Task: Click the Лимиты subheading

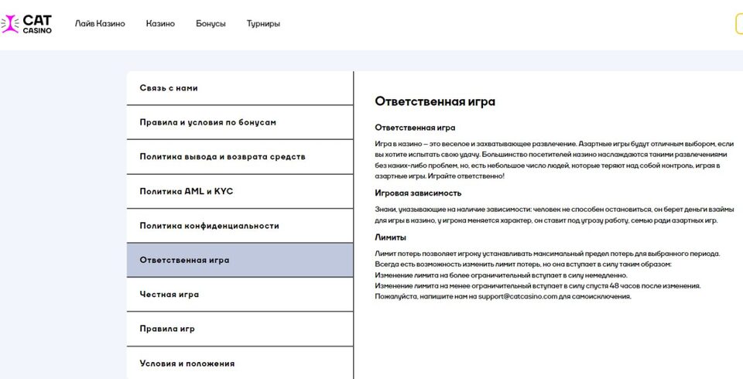Action: [x=390, y=237]
